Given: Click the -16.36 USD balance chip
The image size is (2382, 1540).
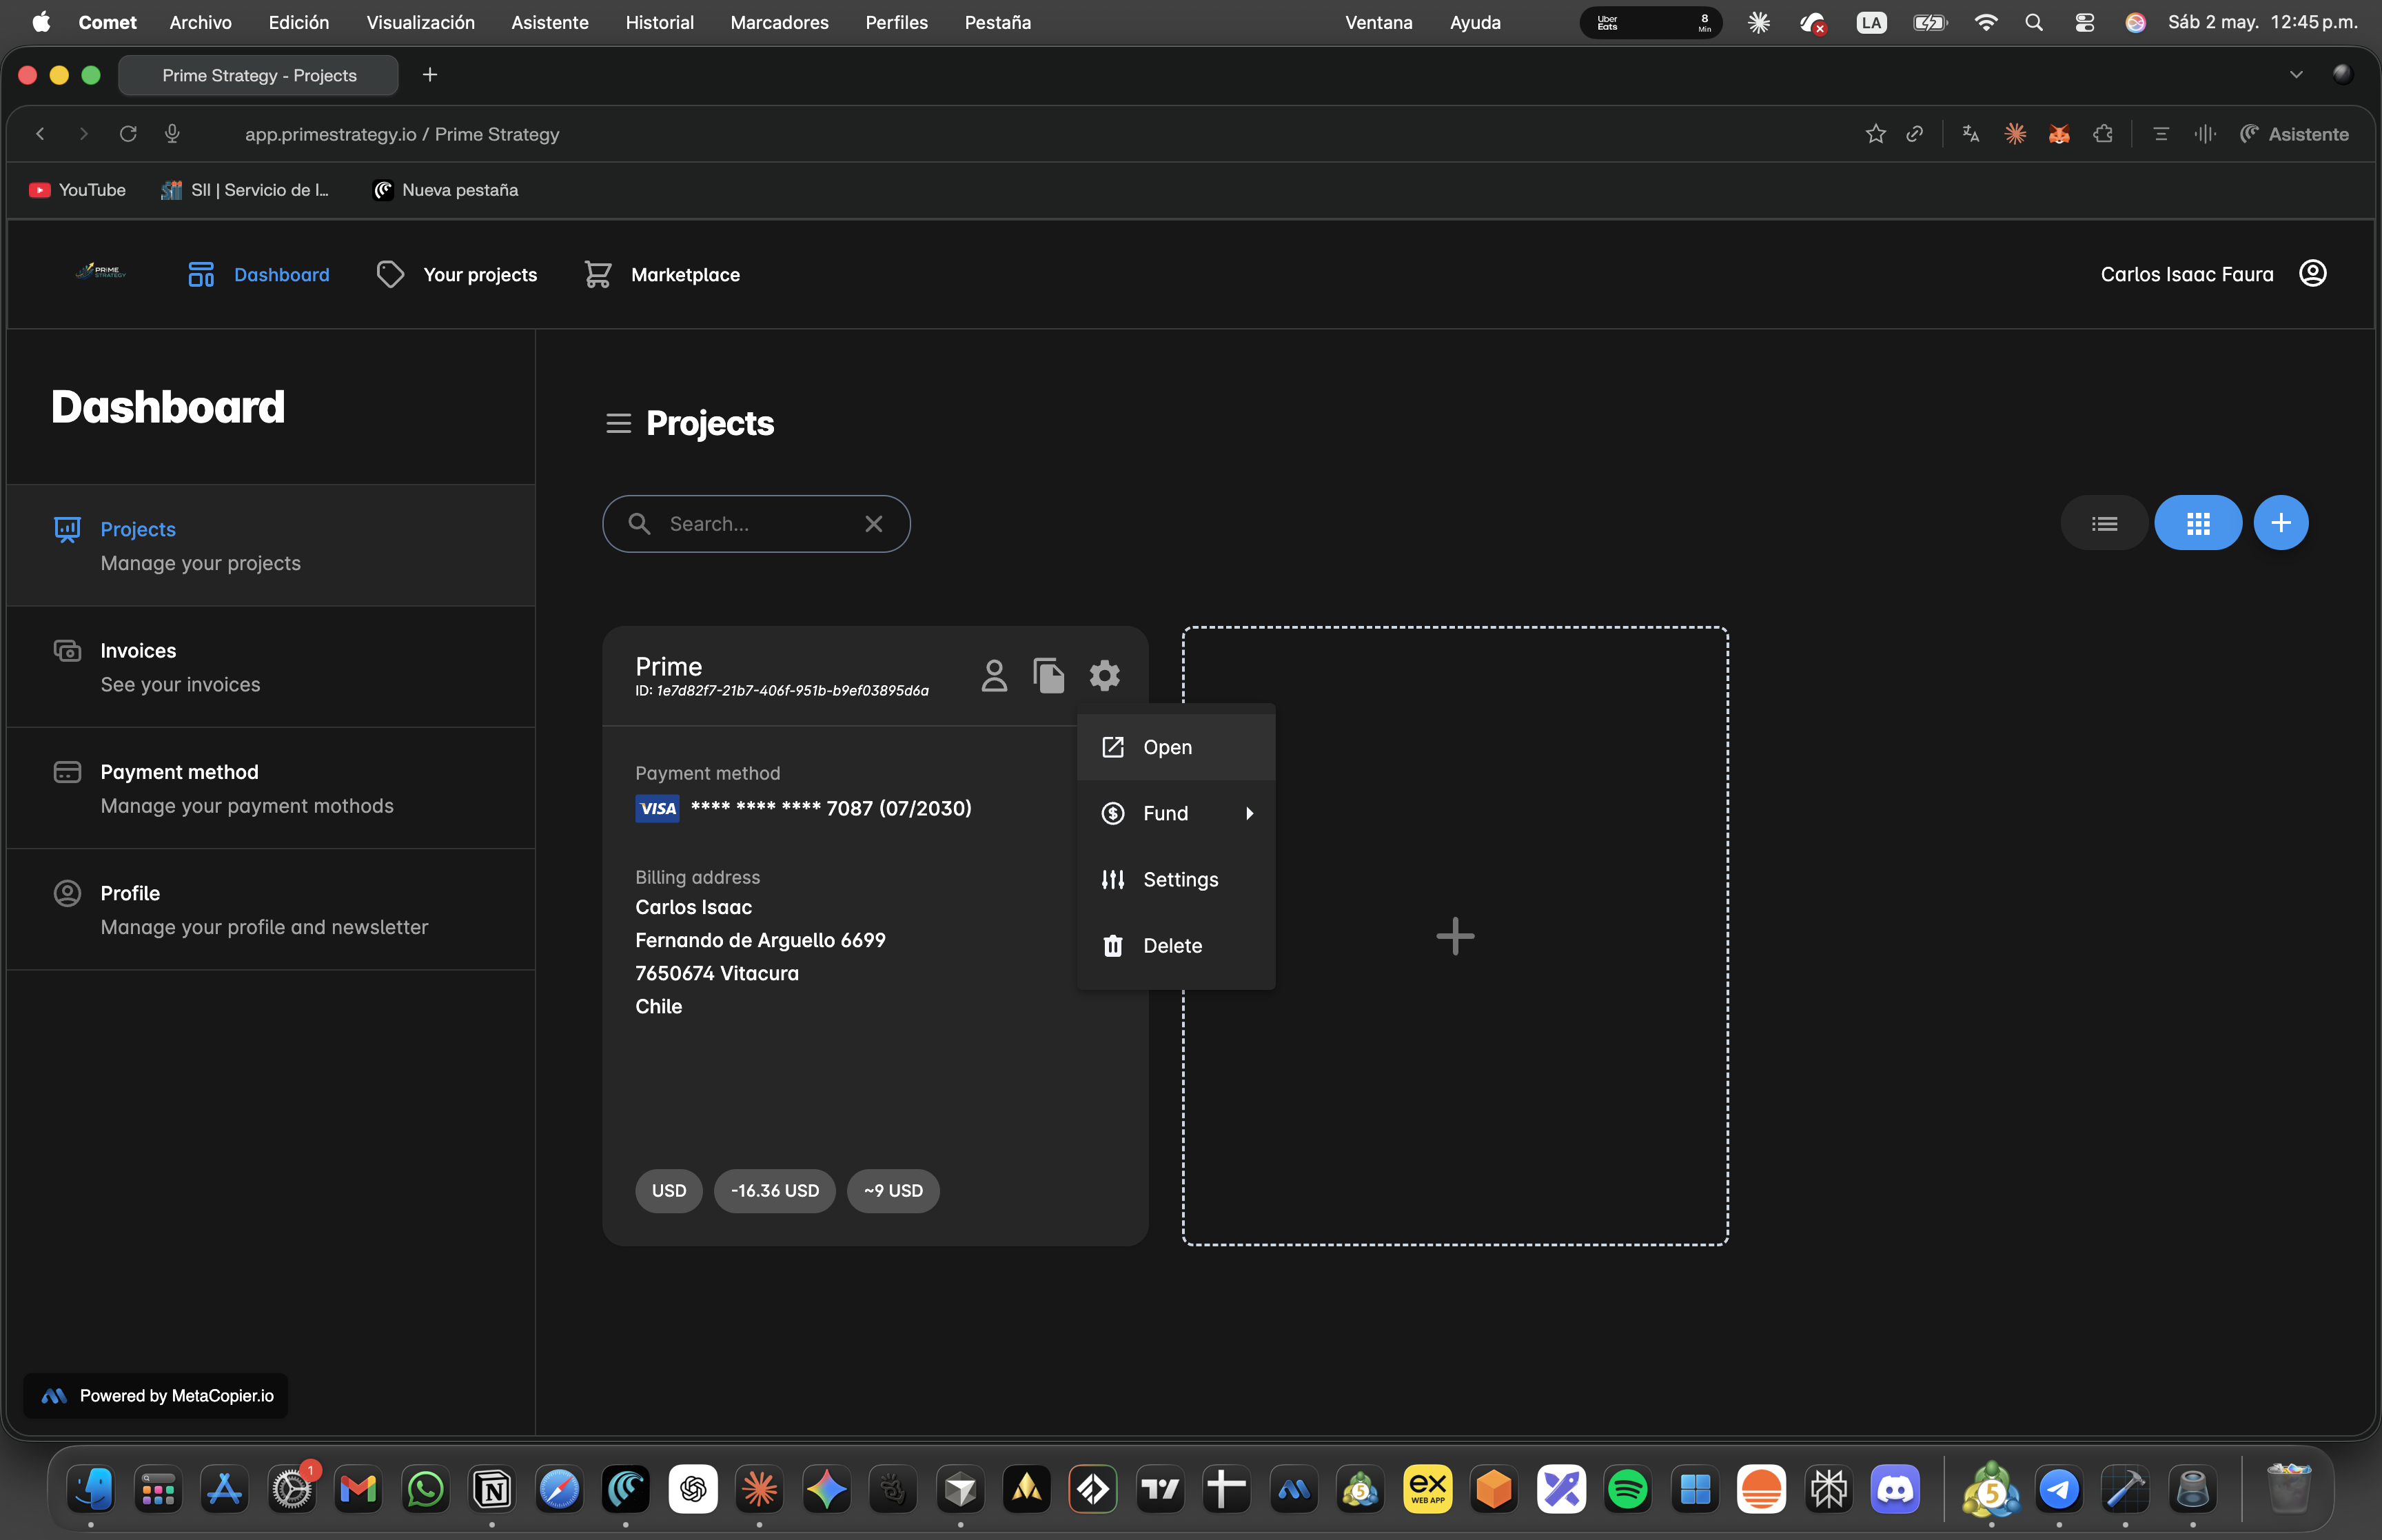Looking at the screenshot, I should point(775,1191).
